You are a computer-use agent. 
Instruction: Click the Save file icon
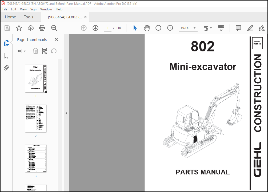[x=7, y=28]
